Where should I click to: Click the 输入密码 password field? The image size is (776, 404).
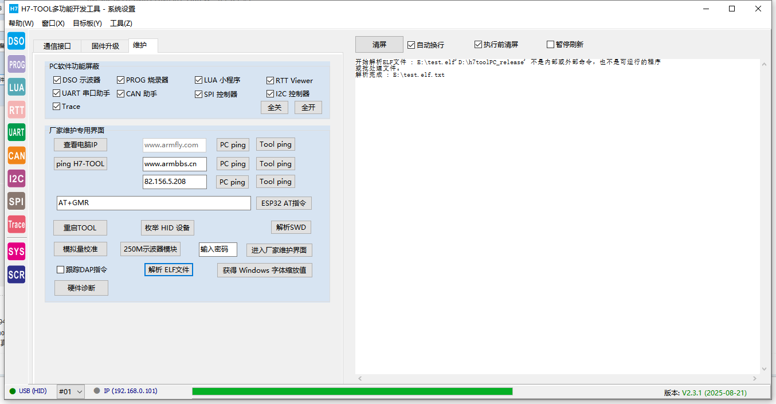[218, 249]
